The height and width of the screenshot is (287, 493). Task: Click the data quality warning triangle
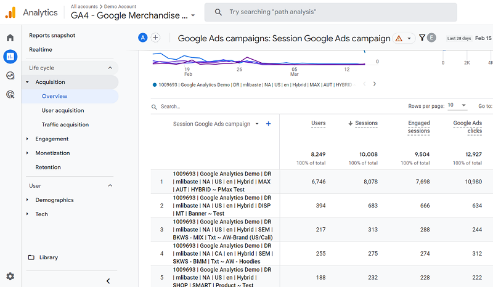point(399,38)
